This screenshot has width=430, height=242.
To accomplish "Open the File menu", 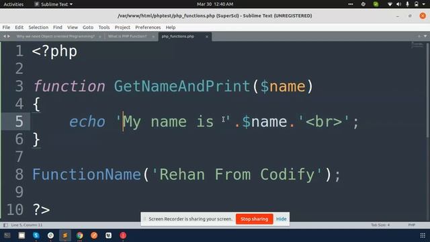I will pyautogui.click(x=6, y=27).
